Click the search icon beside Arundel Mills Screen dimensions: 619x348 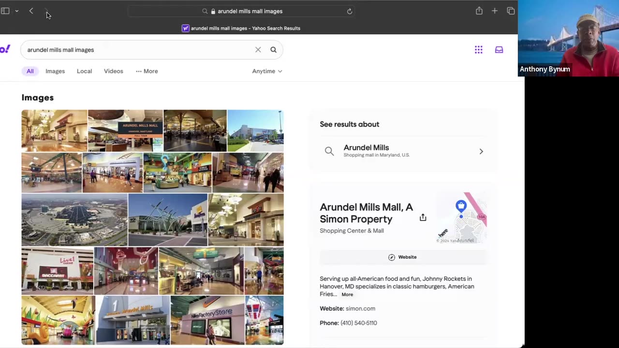pos(329,151)
